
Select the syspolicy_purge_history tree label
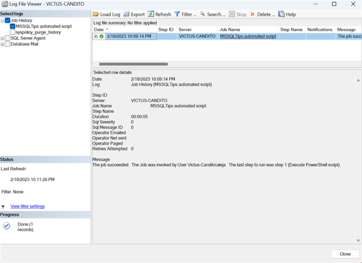38,32
